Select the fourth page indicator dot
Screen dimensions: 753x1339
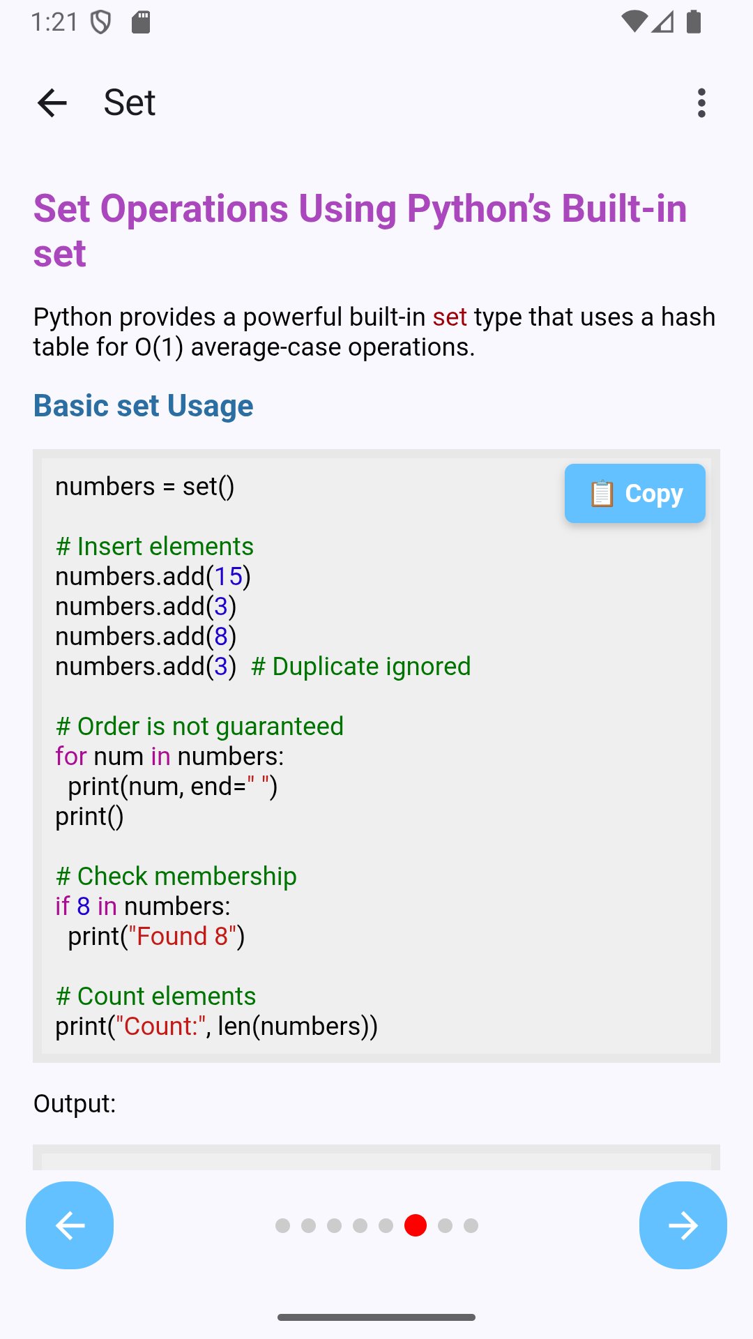pos(360,1225)
